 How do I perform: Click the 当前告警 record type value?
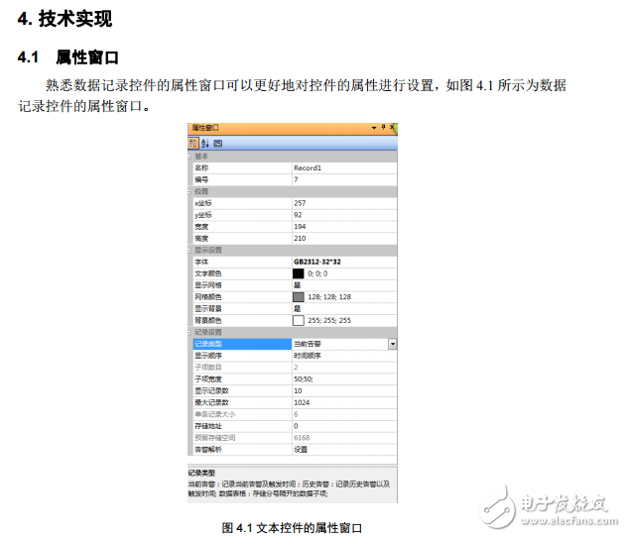(x=308, y=344)
